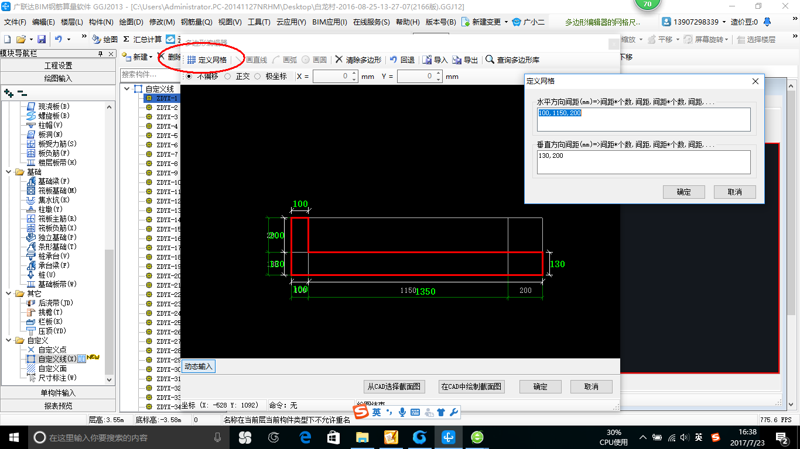The width and height of the screenshot is (800, 449).
Task: Click the account 13907298339 user icon
Action: (x=667, y=22)
